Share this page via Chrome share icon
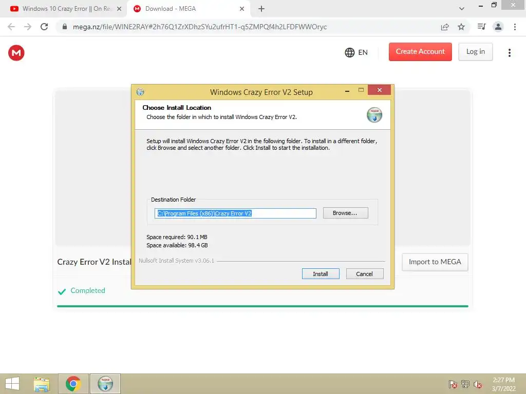 (445, 27)
